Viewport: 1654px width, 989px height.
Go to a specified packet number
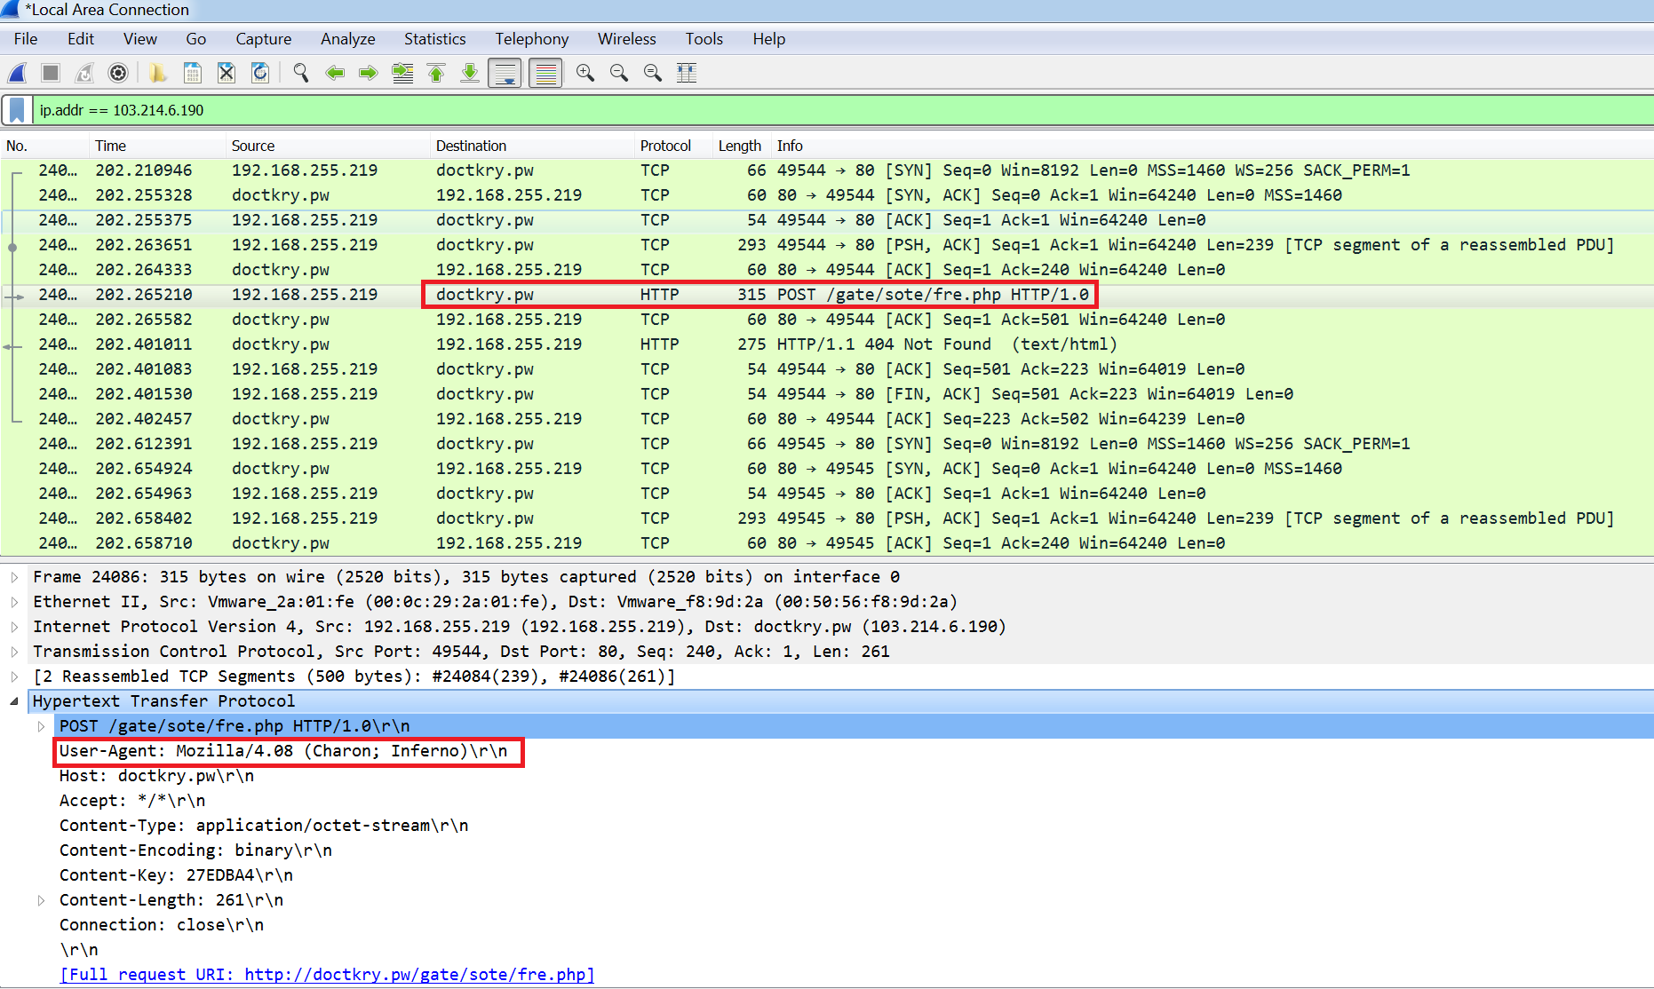[402, 73]
